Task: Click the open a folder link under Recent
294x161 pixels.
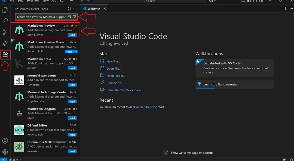Action: (x=145, y=107)
